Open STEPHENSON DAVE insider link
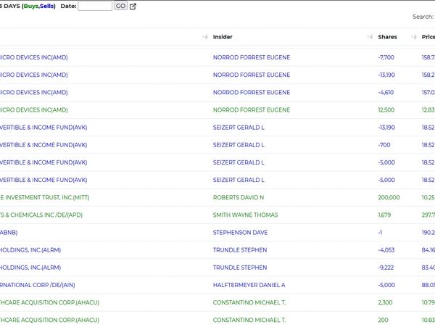This screenshot has width=435, height=327. click(x=240, y=233)
